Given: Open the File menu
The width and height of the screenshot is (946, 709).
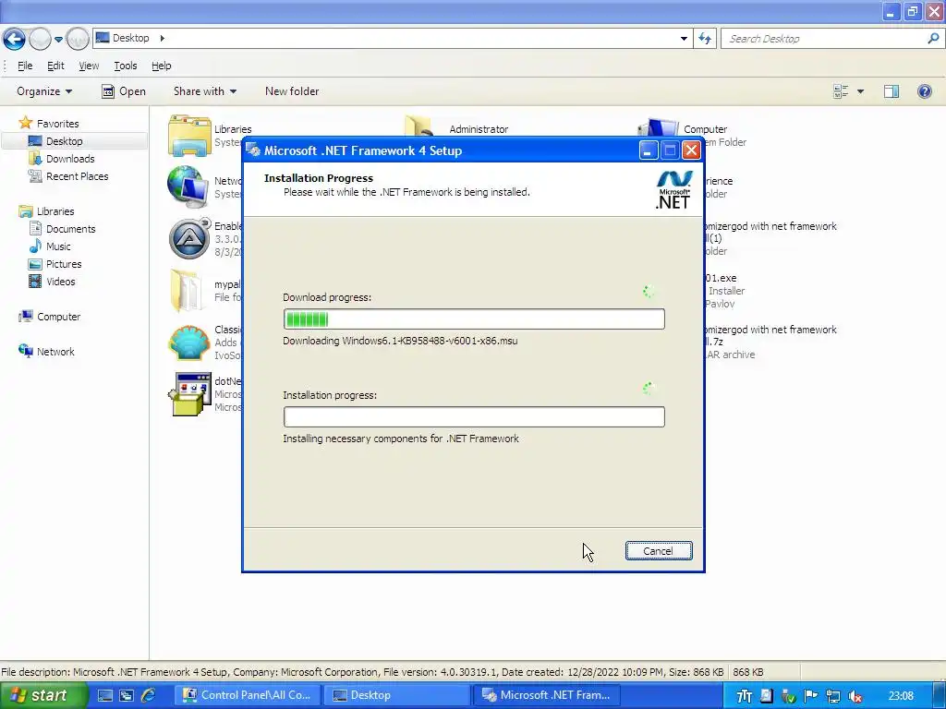Looking at the screenshot, I should 25,66.
